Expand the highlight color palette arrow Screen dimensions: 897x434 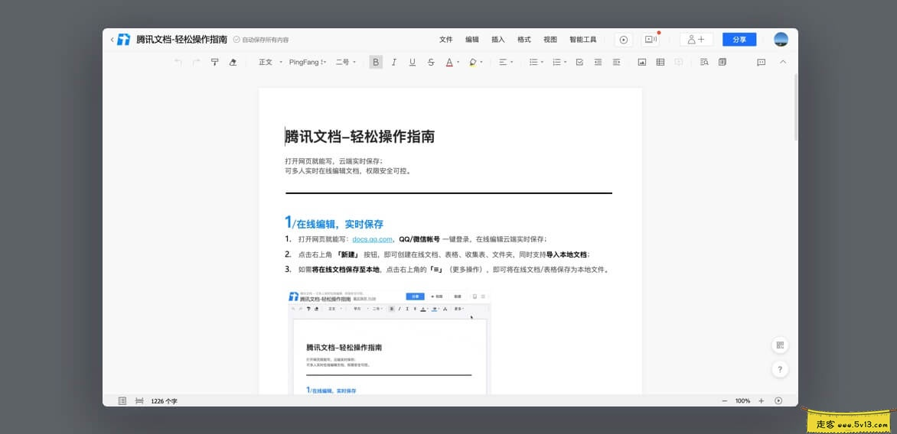(x=481, y=62)
